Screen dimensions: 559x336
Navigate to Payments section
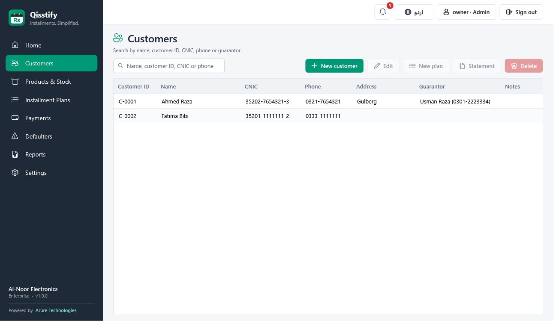coord(51,118)
